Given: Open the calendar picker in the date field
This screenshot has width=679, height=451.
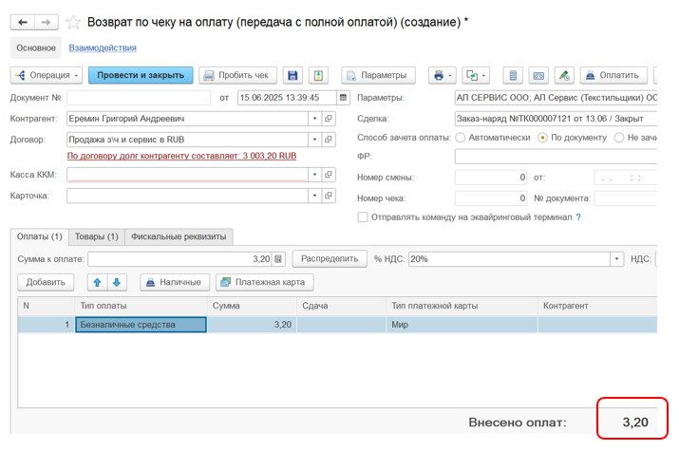Looking at the screenshot, I should coord(343,97).
